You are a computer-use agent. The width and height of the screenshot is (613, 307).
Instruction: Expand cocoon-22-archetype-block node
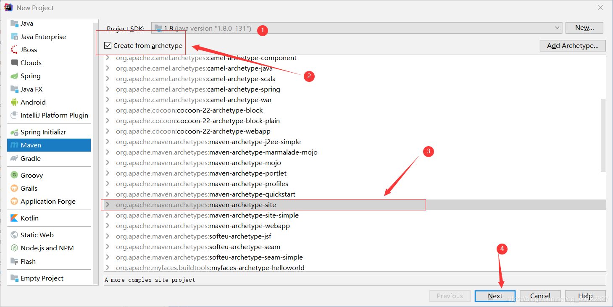click(x=108, y=110)
